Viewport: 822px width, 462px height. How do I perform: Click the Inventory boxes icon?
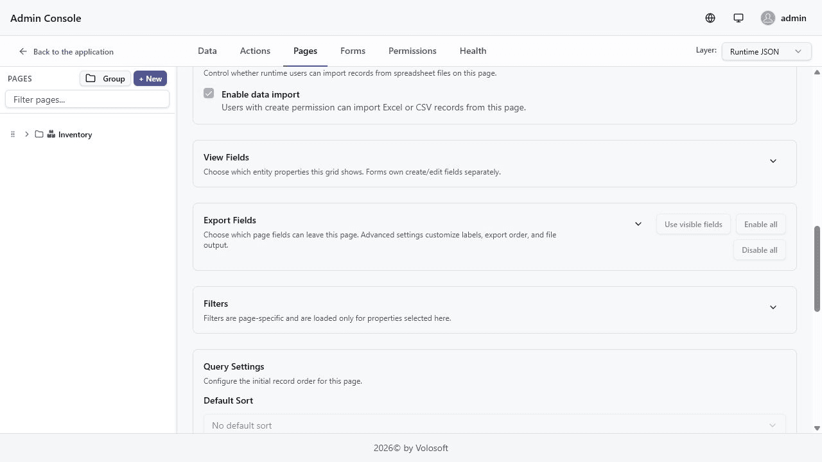click(x=51, y=134)
